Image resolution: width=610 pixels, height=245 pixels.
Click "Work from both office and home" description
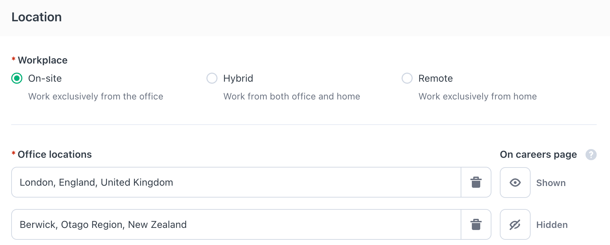point(292,96)
